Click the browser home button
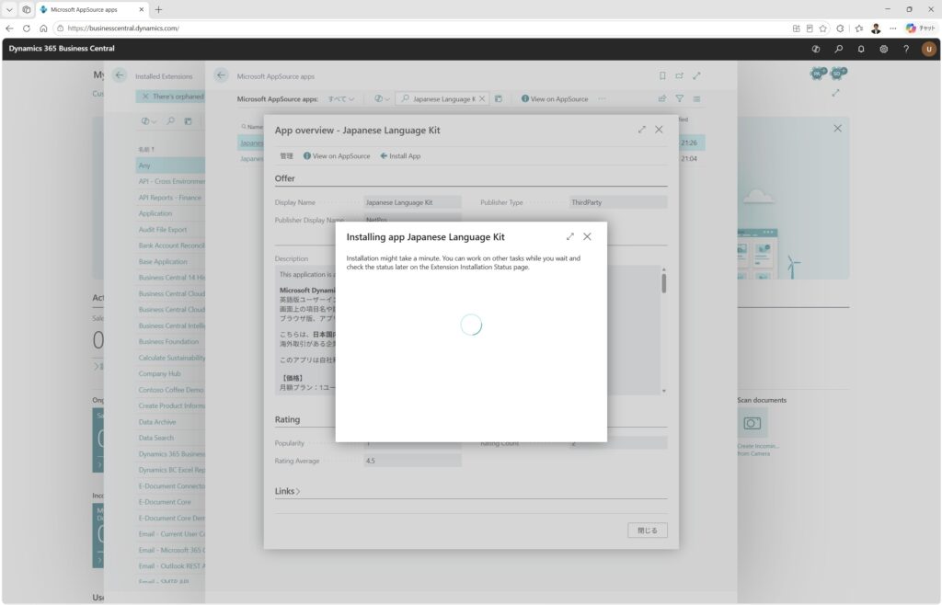Image resolution: width=942 pixels, height=605 pixels. (43, 29)
